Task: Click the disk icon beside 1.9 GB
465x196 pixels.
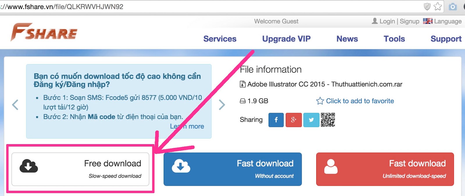Action: [243, 101]
